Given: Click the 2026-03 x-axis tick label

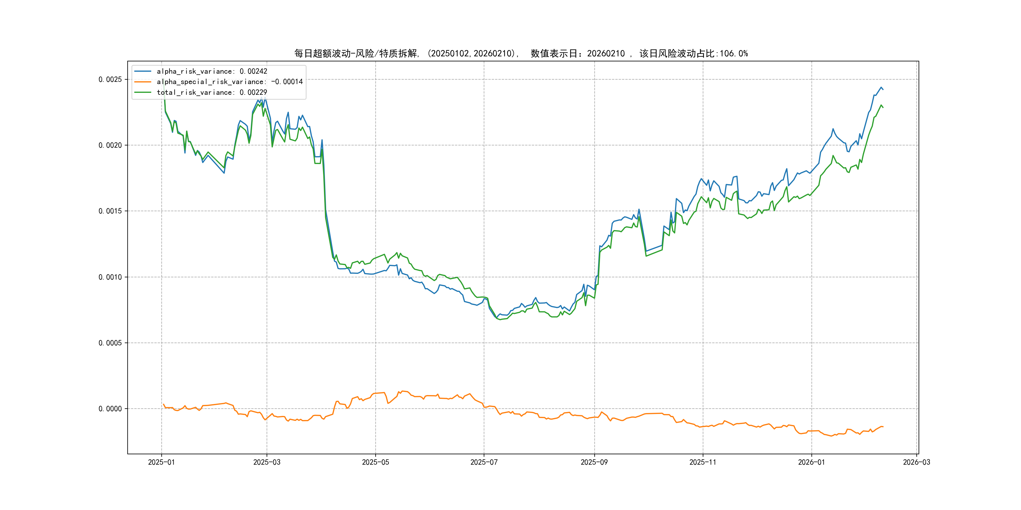Looking at the screenshot, I should [916, 462].
